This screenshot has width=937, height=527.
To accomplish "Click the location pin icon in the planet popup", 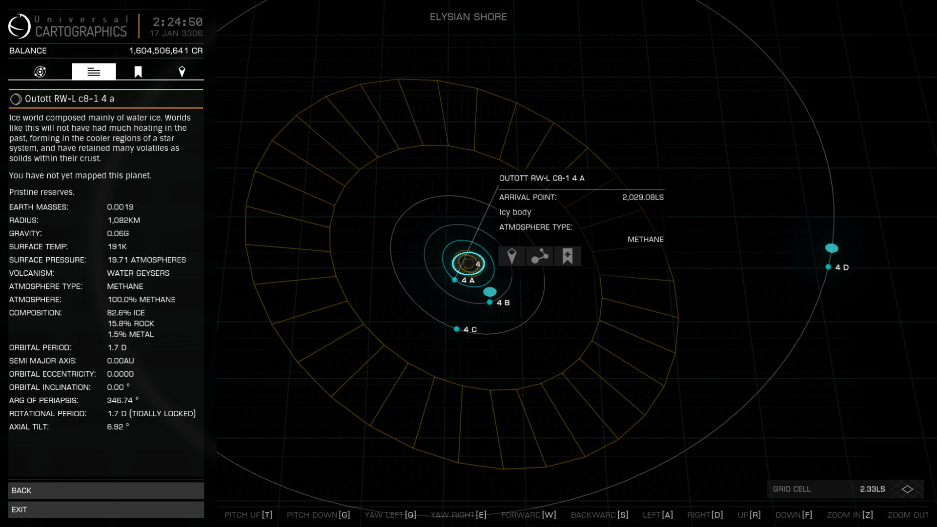I will tap(512, 256).
